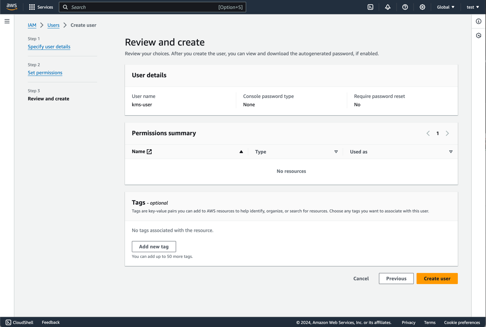
Task: Click Services label in top bar
Action: 45,7
